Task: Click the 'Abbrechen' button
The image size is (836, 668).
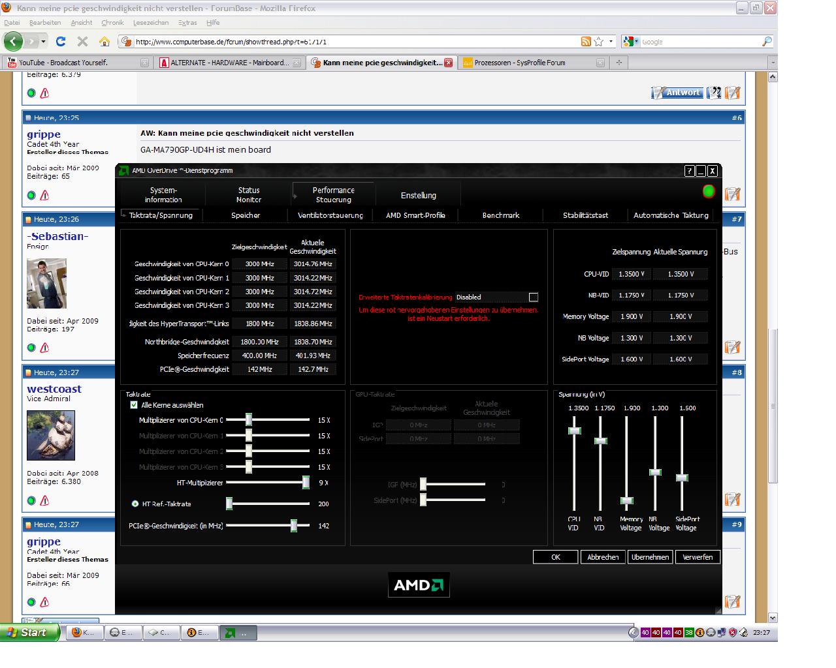Action: [x=603, y=557]
